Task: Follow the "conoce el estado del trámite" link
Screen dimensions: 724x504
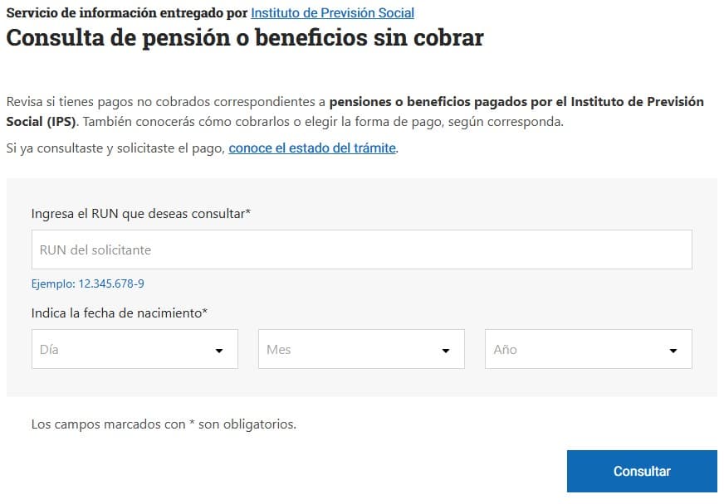Action: [312, 149]
